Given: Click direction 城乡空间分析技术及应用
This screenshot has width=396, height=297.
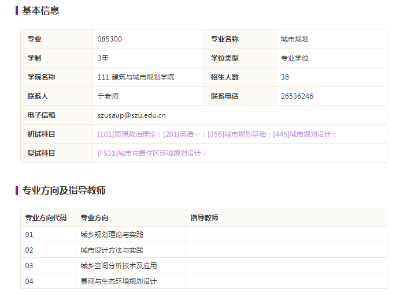Looking at the screenshot, I should (x=119, y=265).
